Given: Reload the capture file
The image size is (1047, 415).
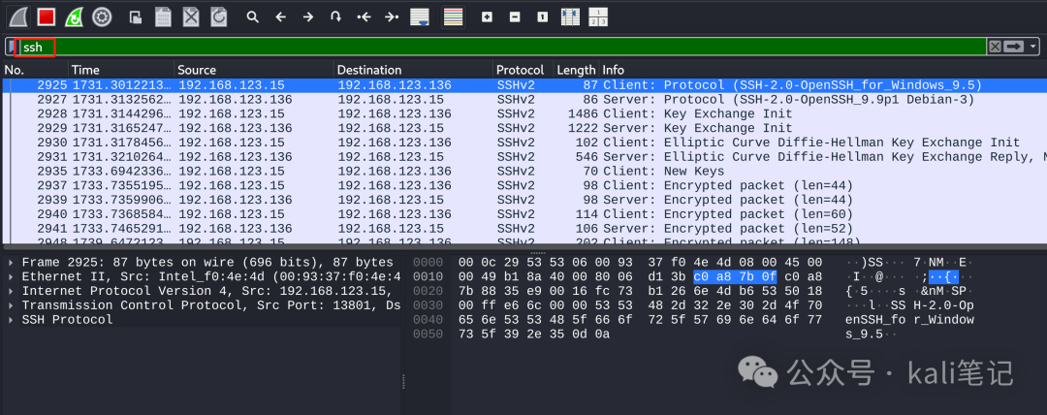Looking at the screenshot, I should (x=218, y=16).
